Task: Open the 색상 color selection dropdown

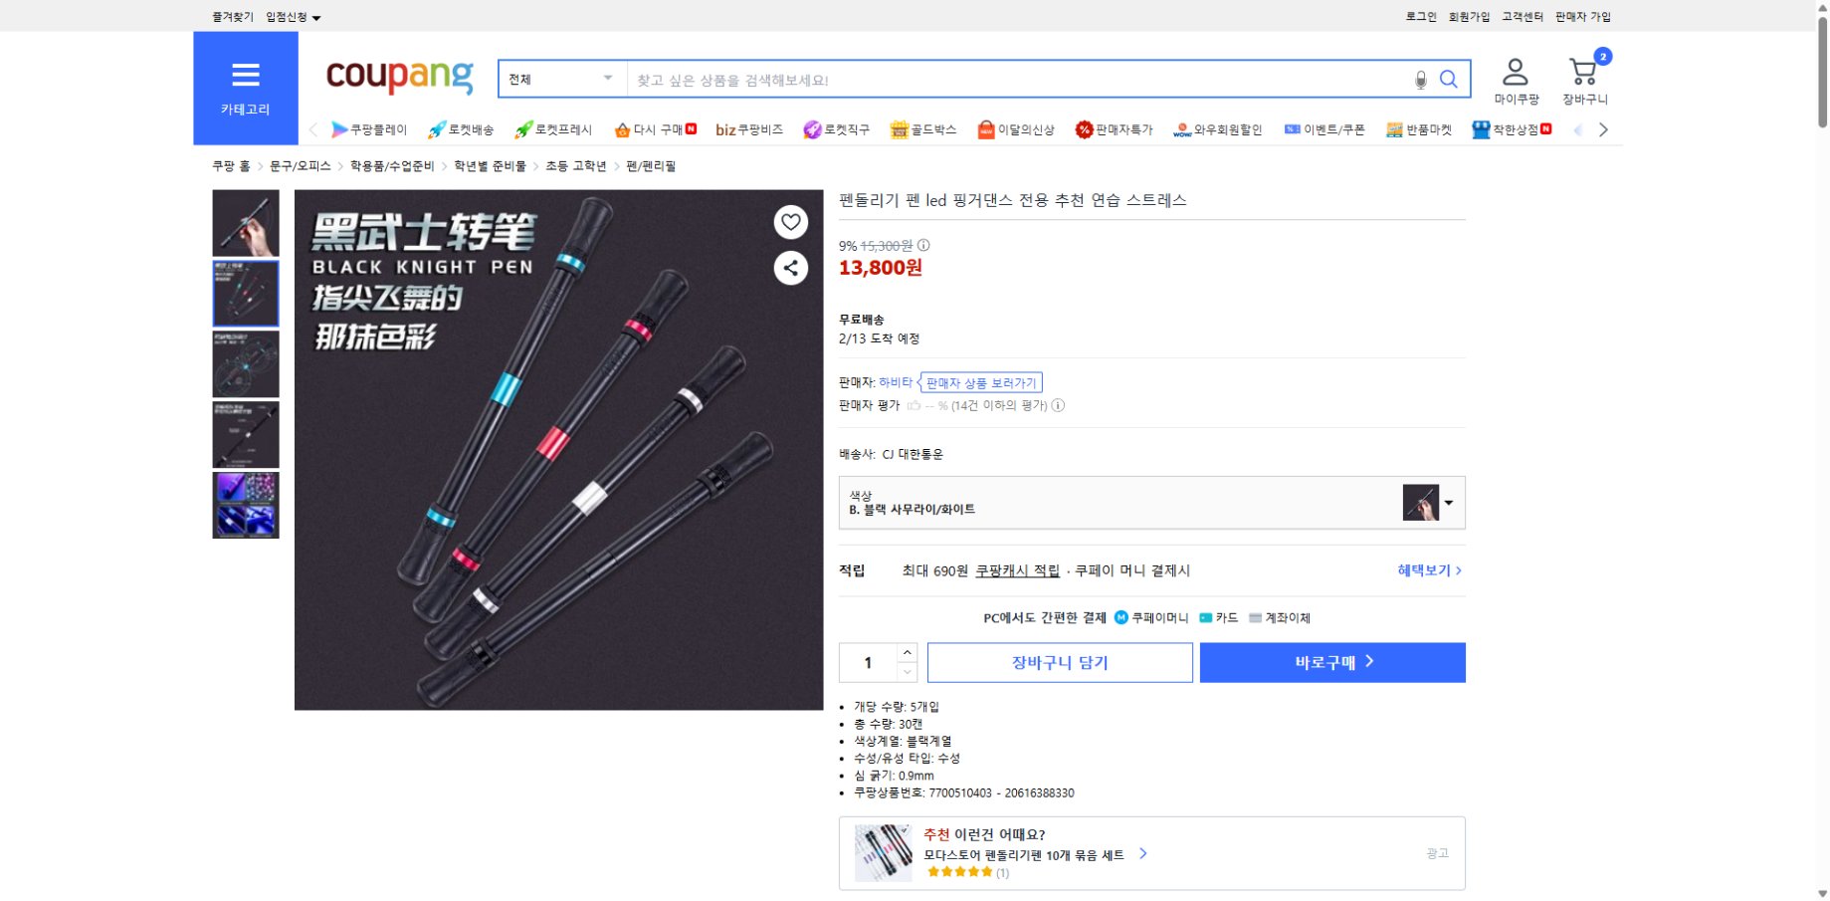Action: [x=1449, y=503]
